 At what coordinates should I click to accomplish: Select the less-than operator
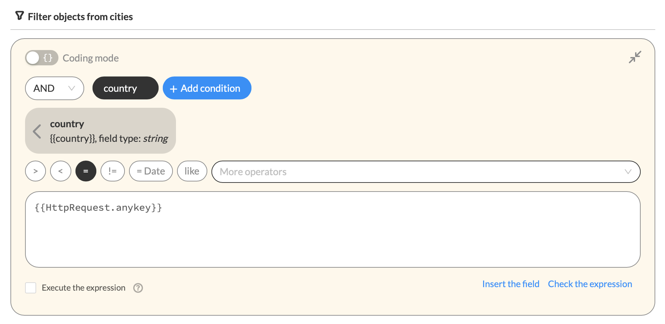[61, 171]
